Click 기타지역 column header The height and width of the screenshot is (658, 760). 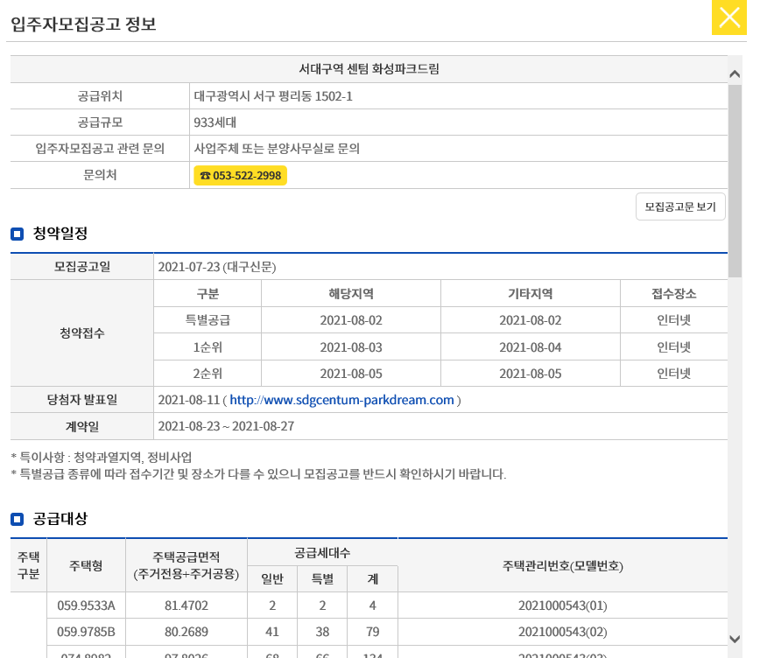(x=531, y=294)
